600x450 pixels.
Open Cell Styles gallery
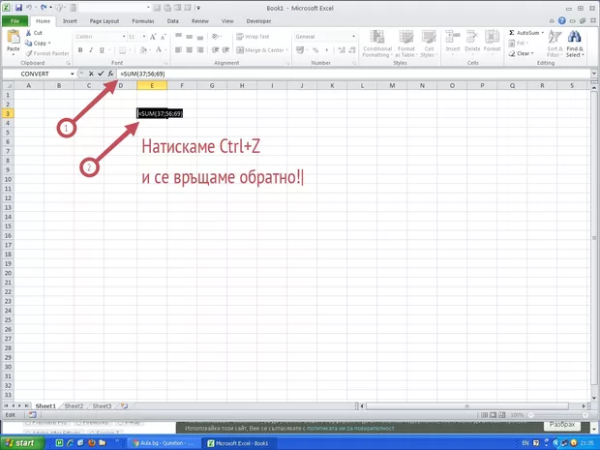(x=429, y=44)
